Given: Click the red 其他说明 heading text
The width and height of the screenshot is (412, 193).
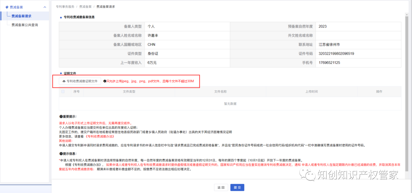Looking at the screenshot, I should click(x=66, y=141).
